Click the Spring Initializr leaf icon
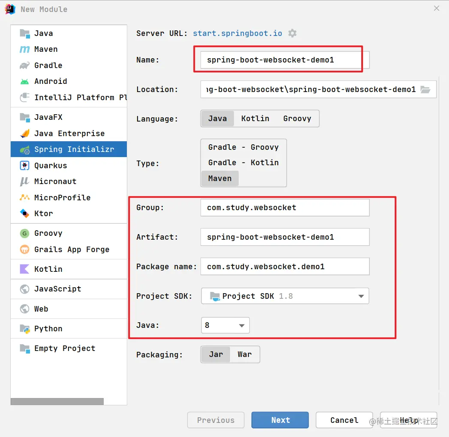This screenshot has width=449, height=437. click(24, 149)
